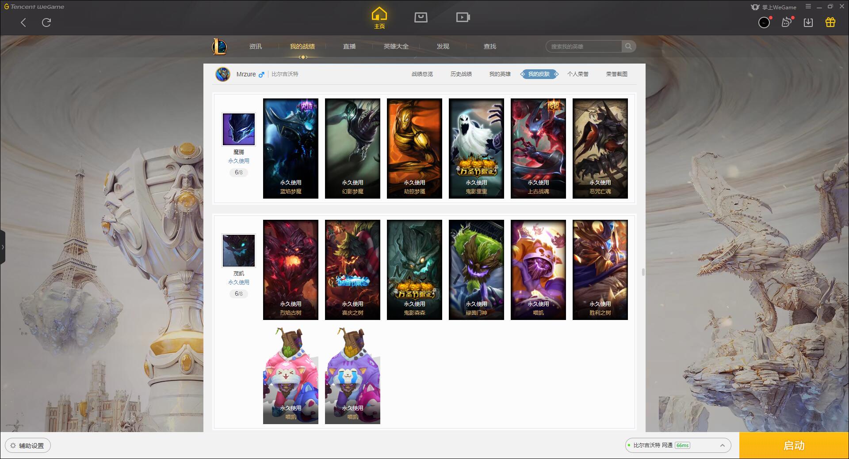
Task: Click the League of Legends logo
Action: (219, 46)
